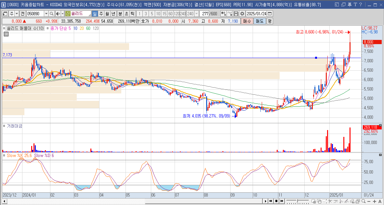Click the diagonal trendline chart icon

347,201
